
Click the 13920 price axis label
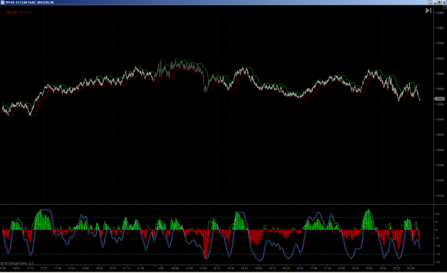440,59
